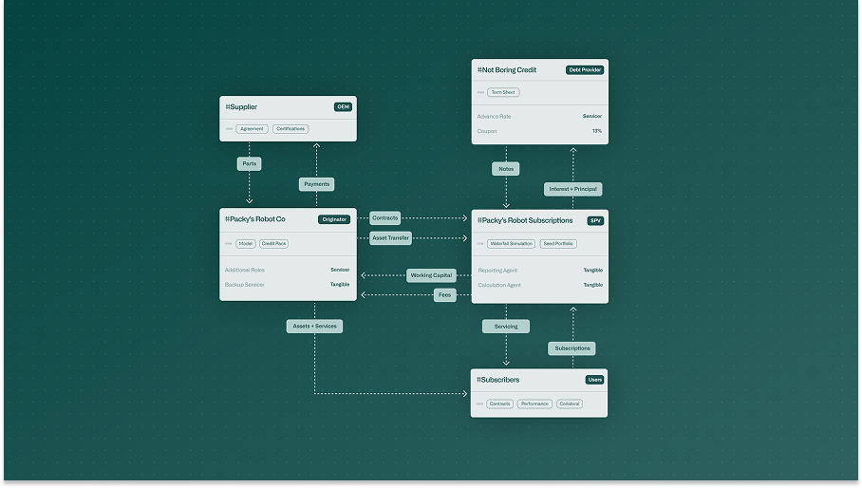Viewport: 862px width, 488px height.
Task: Select the Subscriptions flow label
Action: coord(572,348)
